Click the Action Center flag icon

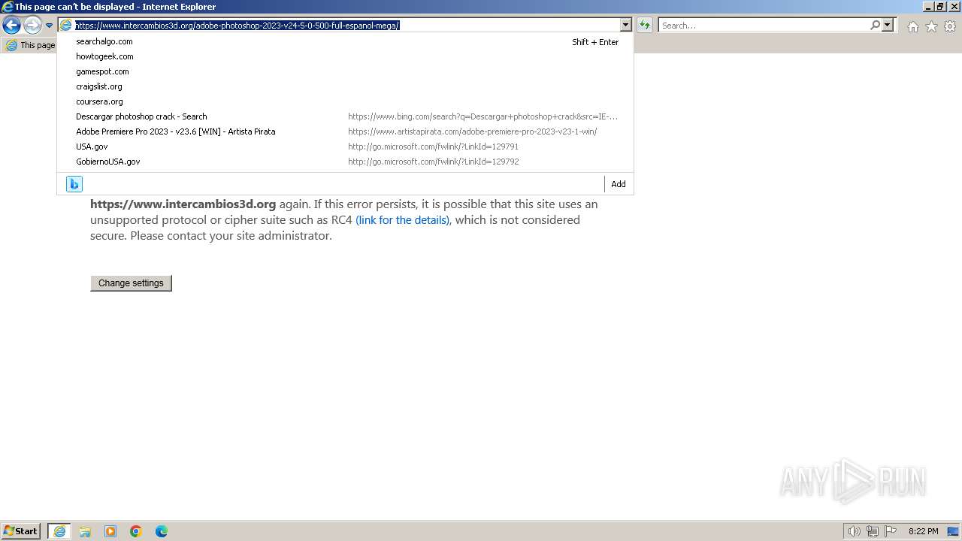tap(891, 531)
